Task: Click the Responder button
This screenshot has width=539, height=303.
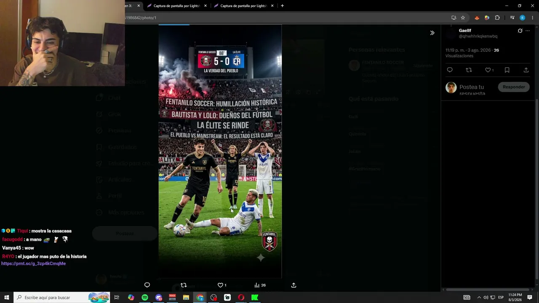Action: click(514, 87)
